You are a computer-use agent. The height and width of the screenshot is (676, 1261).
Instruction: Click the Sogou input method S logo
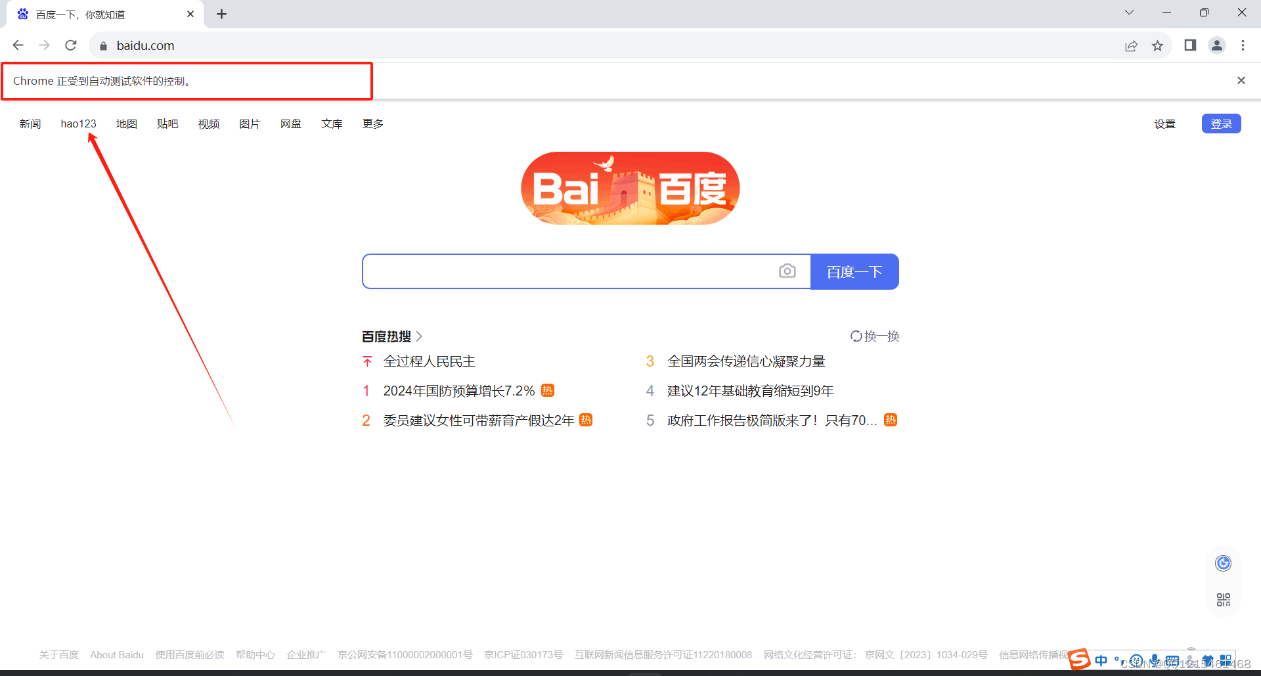click(1079, 659)
